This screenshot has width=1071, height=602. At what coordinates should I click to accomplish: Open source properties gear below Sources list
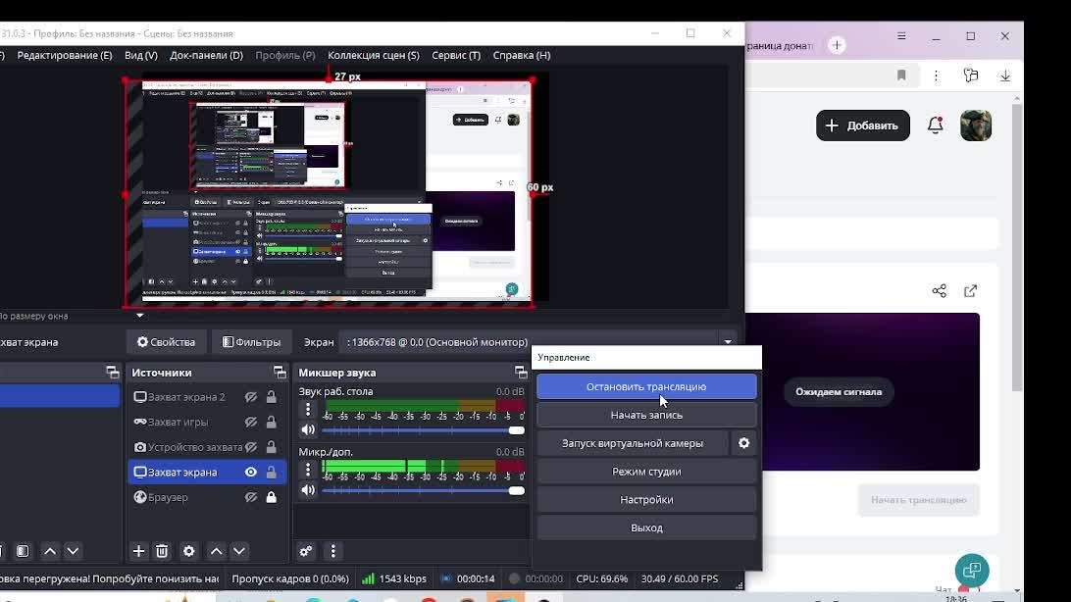click(x=189, y=551)
